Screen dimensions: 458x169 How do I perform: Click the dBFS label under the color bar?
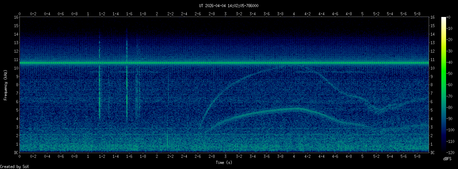pyautogui.click(x=447, y=159)
